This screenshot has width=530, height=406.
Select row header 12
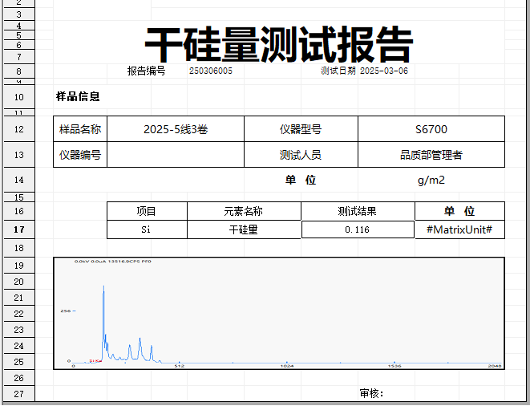tap(19, 129)
